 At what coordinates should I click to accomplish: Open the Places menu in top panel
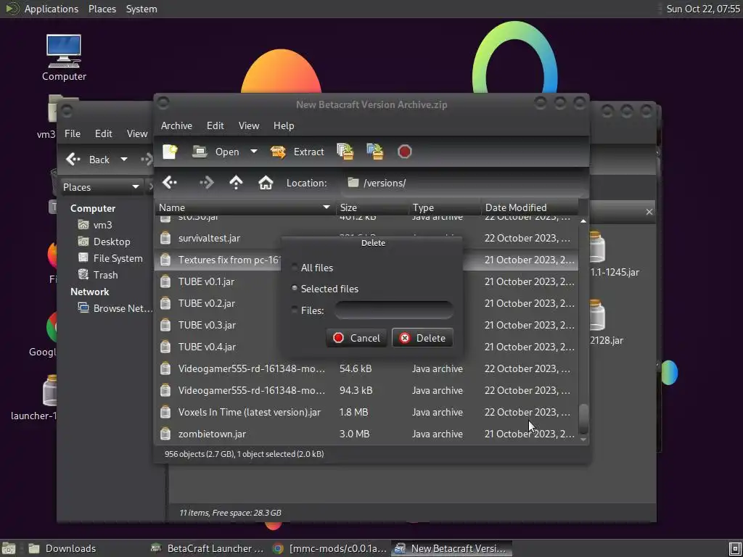(x=102, y=9)
